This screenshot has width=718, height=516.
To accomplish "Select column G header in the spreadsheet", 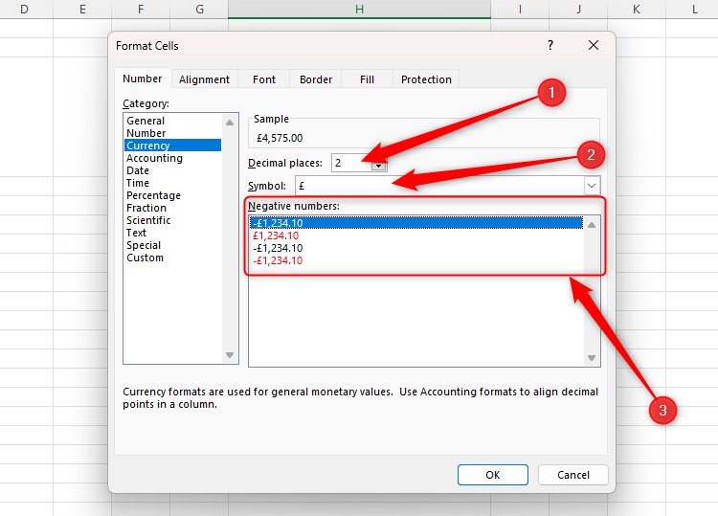I will tap(199, 10).
